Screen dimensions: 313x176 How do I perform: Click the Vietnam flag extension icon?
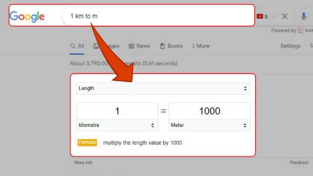(260, 16)
